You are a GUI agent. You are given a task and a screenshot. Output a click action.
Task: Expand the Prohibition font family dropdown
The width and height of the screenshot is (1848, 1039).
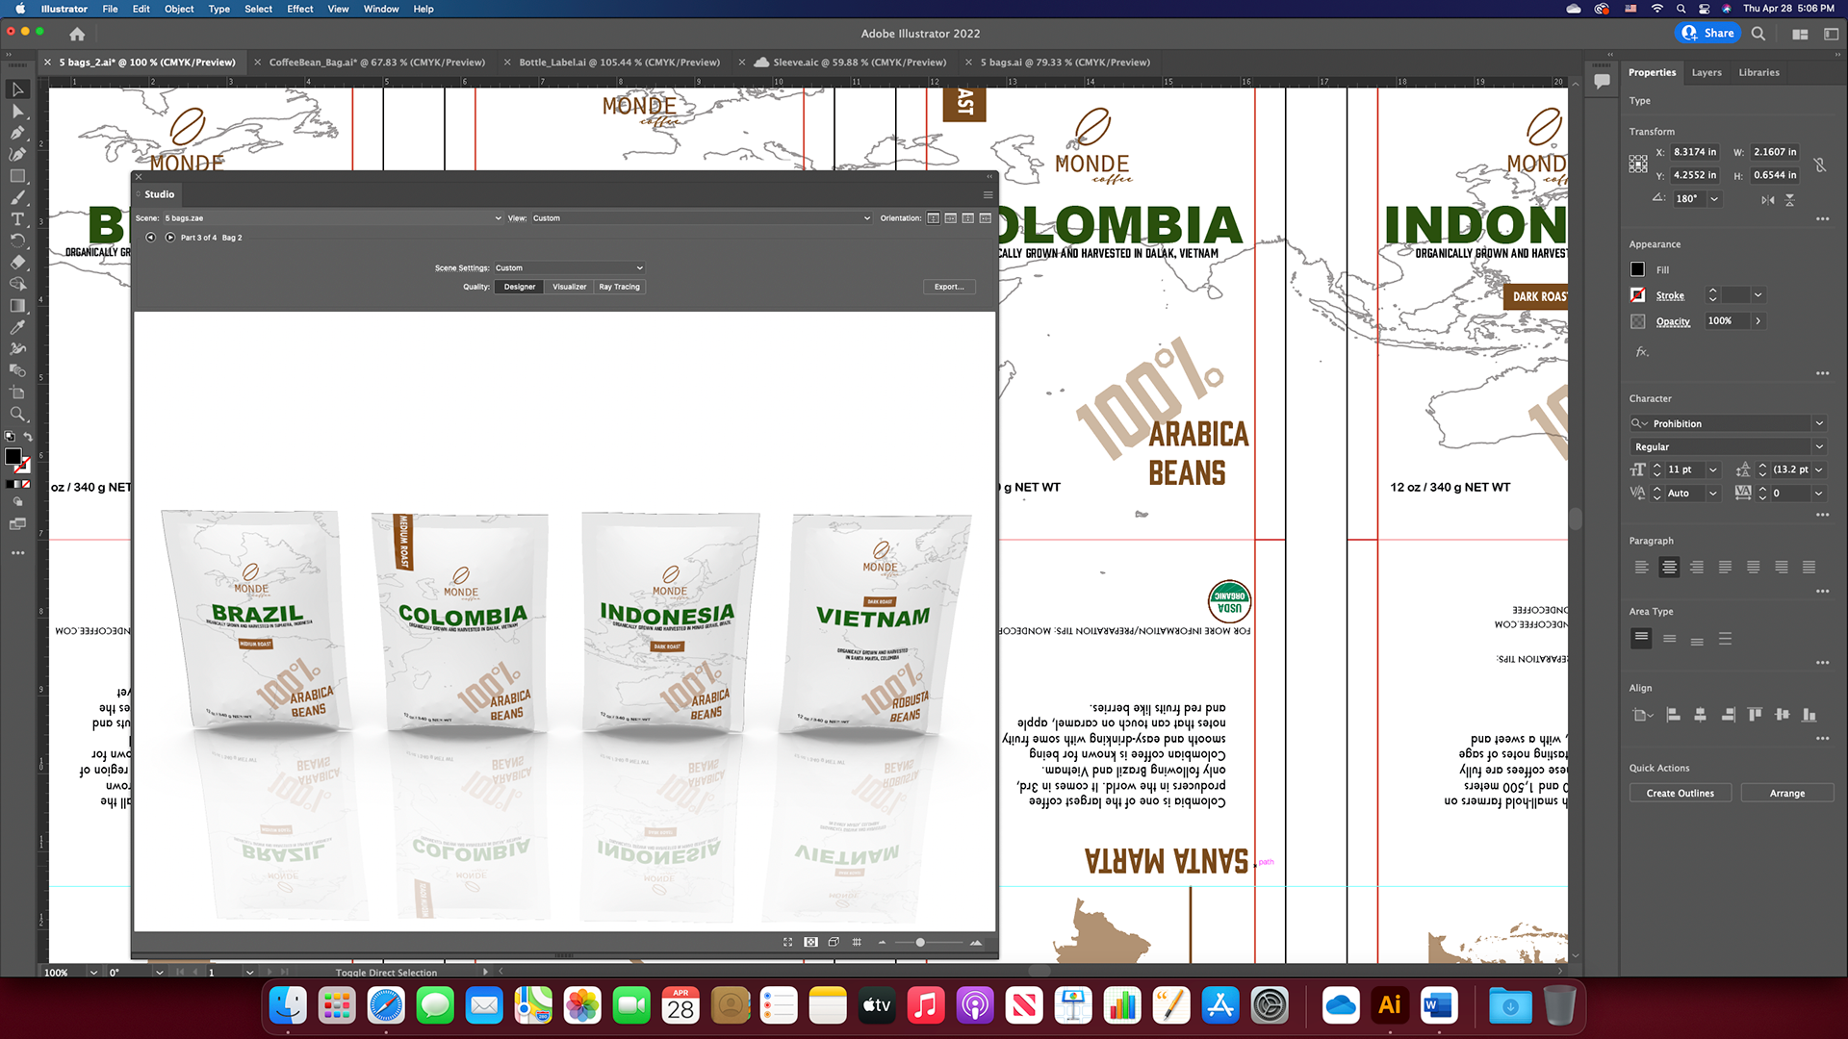(1819, 423)
